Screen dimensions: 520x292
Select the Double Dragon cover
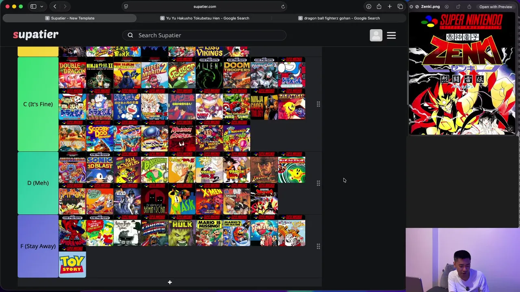(x=72, y=73)
